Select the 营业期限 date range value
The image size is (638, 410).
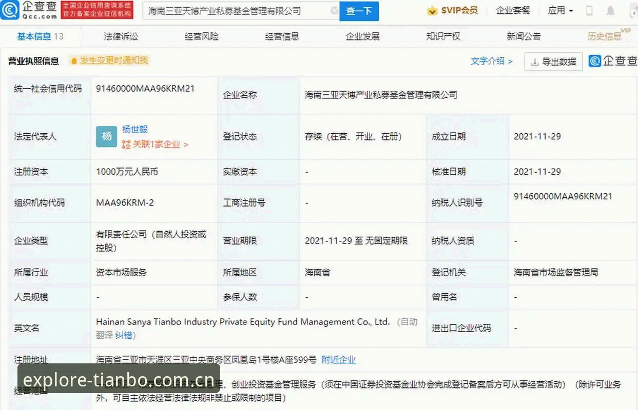356,240
